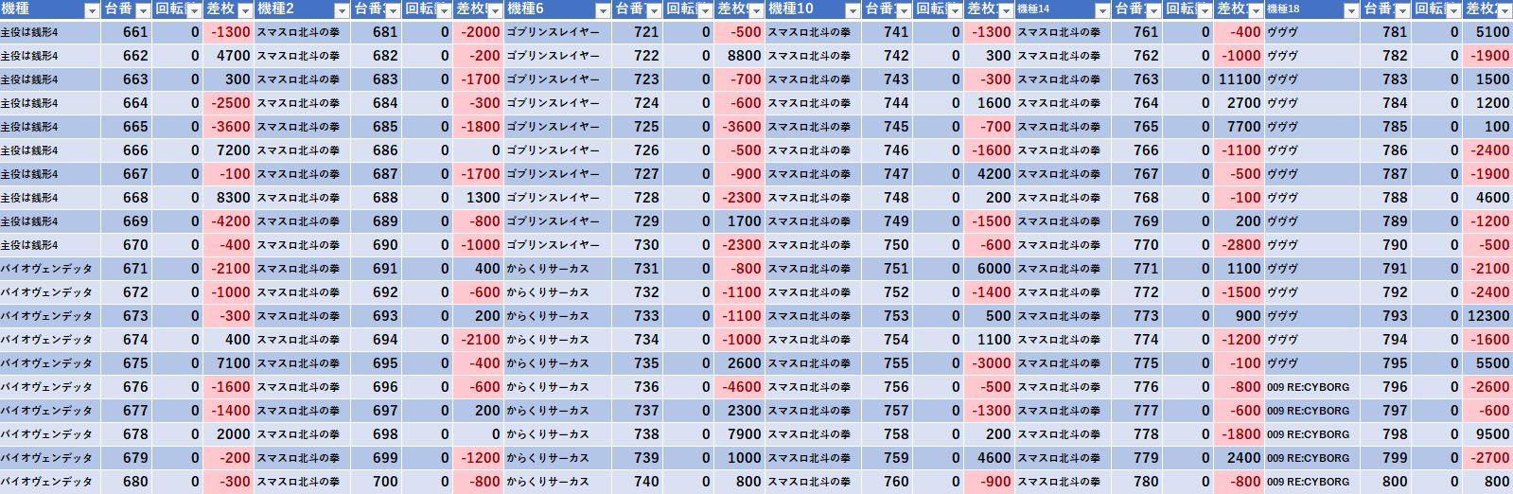Select machine number cell 775

click(1137, 363)
